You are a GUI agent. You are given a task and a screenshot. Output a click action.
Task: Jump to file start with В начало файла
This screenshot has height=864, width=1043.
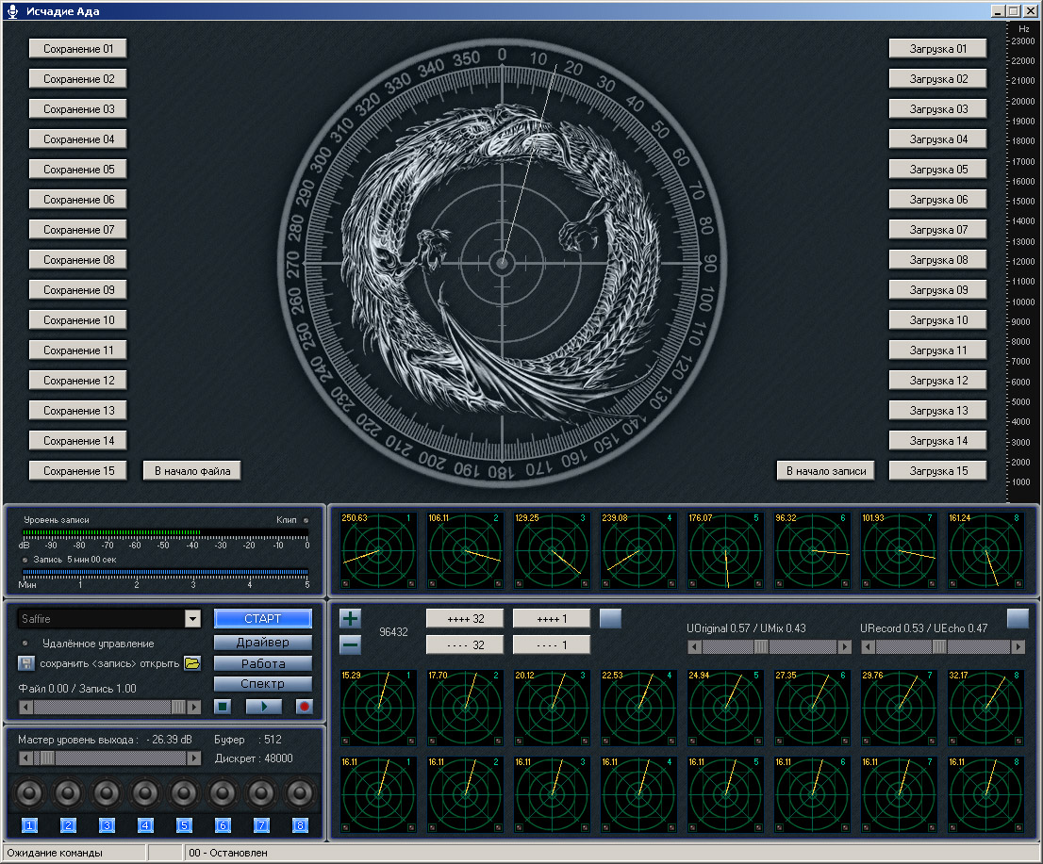[x=192, y=470]
